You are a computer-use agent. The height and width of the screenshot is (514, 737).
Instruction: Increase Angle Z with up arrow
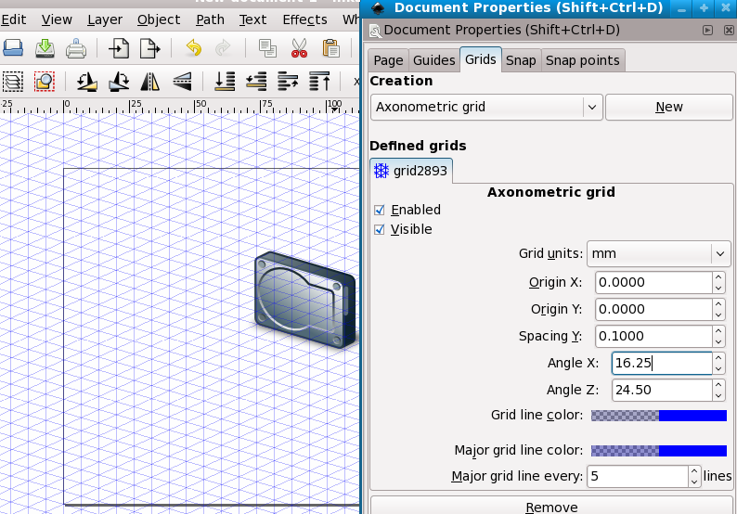click(718, 385)
